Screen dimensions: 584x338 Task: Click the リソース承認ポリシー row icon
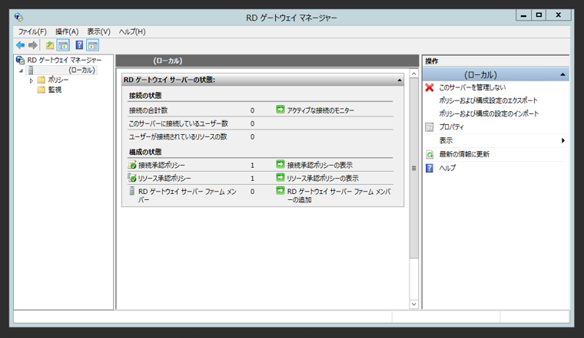tap(132, 178)
